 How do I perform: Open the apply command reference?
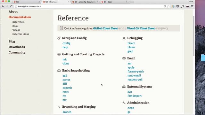[x=131, y=67]
